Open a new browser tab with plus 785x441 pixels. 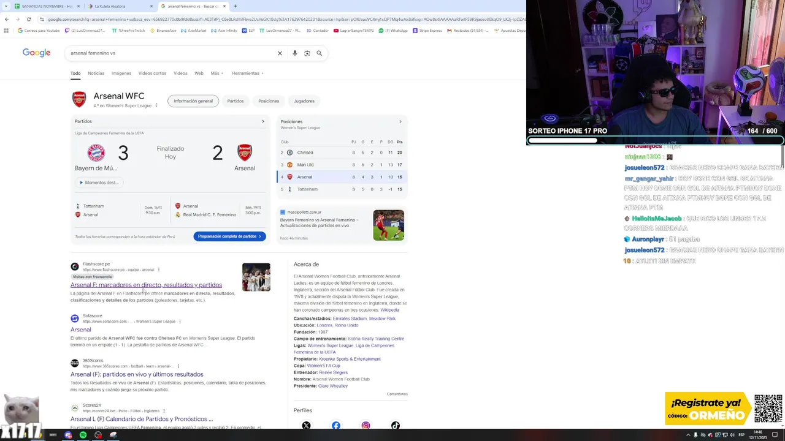click(x=235, y=6)
